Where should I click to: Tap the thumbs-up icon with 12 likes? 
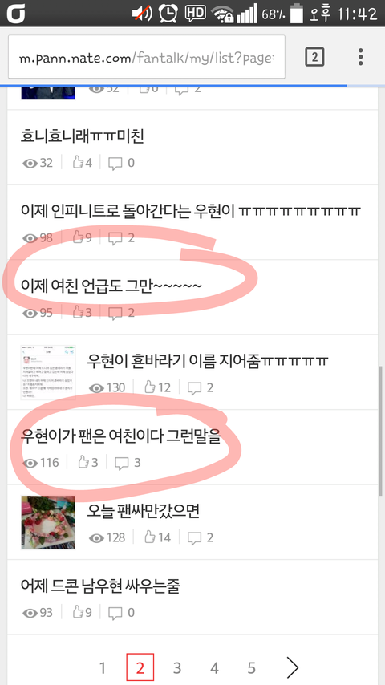[150, 387]
